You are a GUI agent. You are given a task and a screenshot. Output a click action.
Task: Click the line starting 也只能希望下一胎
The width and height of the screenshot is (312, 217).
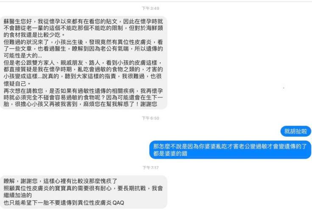[64, 203]
